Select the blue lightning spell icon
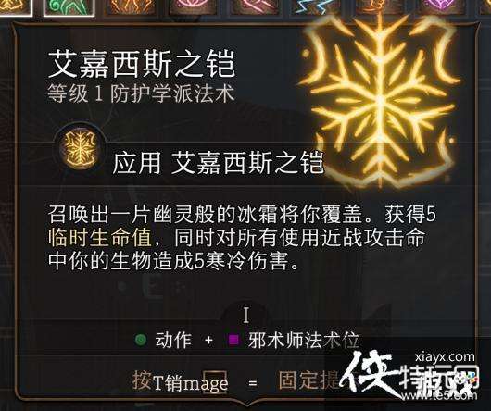This screenshot has width=491, height=411. pos(316,6)
